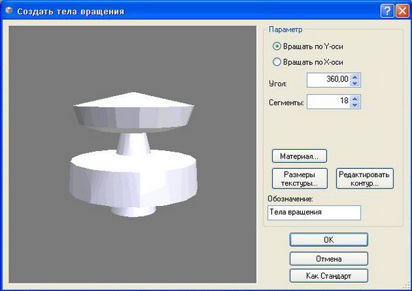
Task: Click the resize grip in dialog corner
Action: coord(406,286)
